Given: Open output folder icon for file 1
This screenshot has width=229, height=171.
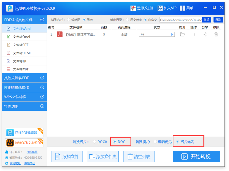Looking at the screenshot, I should [182, 34].
